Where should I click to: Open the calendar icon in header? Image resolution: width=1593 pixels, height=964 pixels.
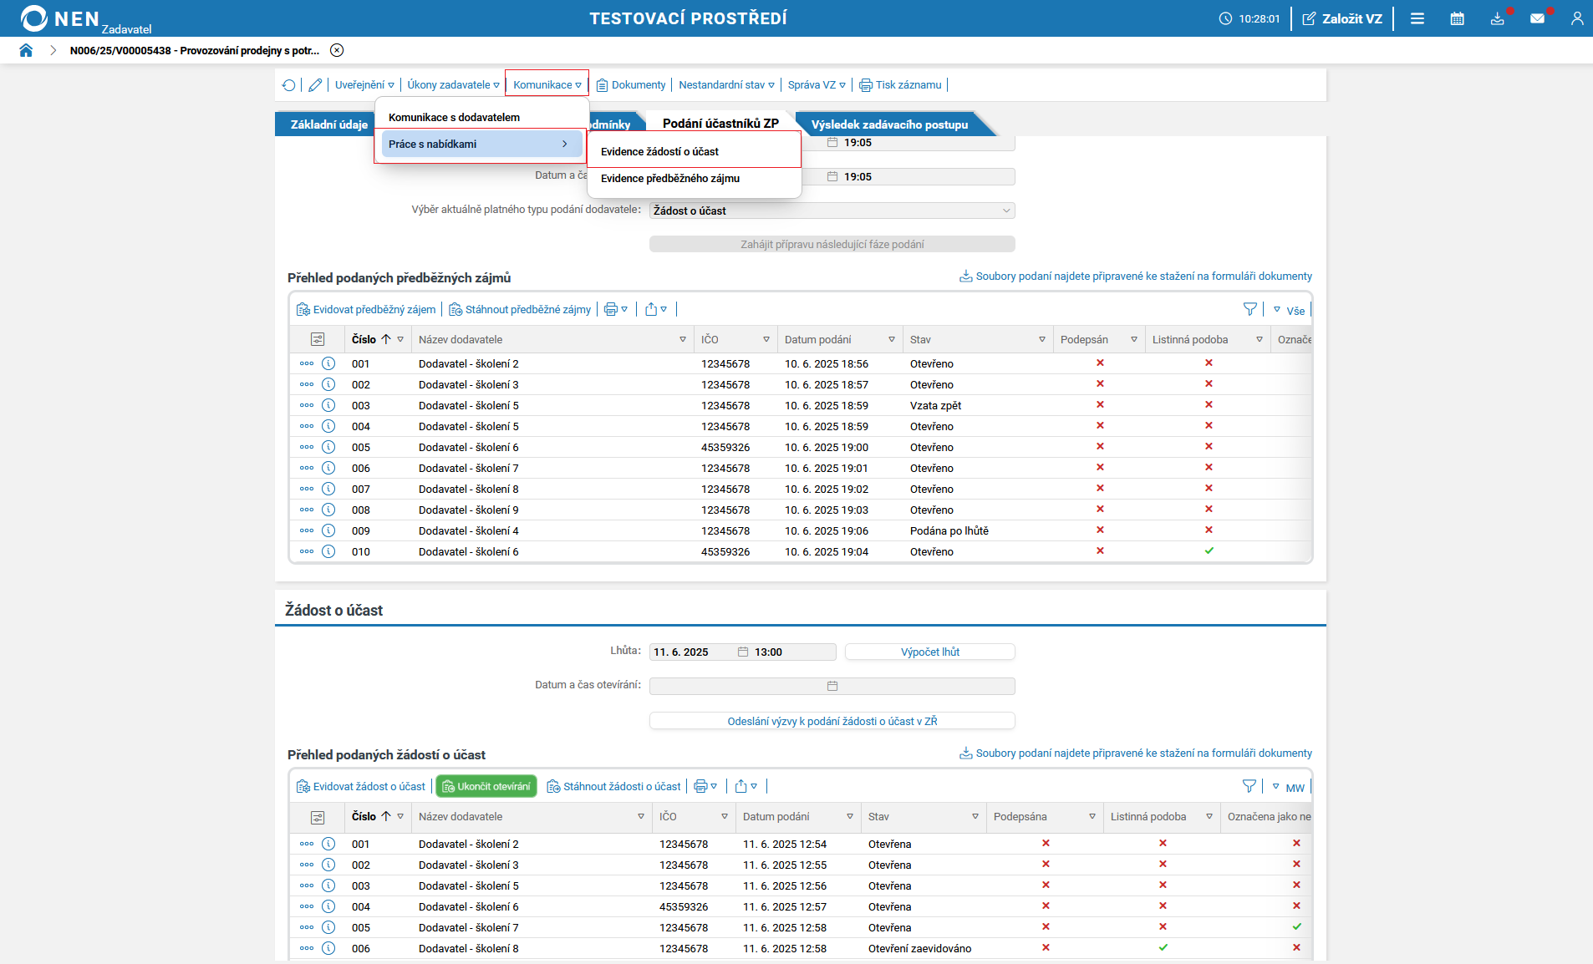1458,18
